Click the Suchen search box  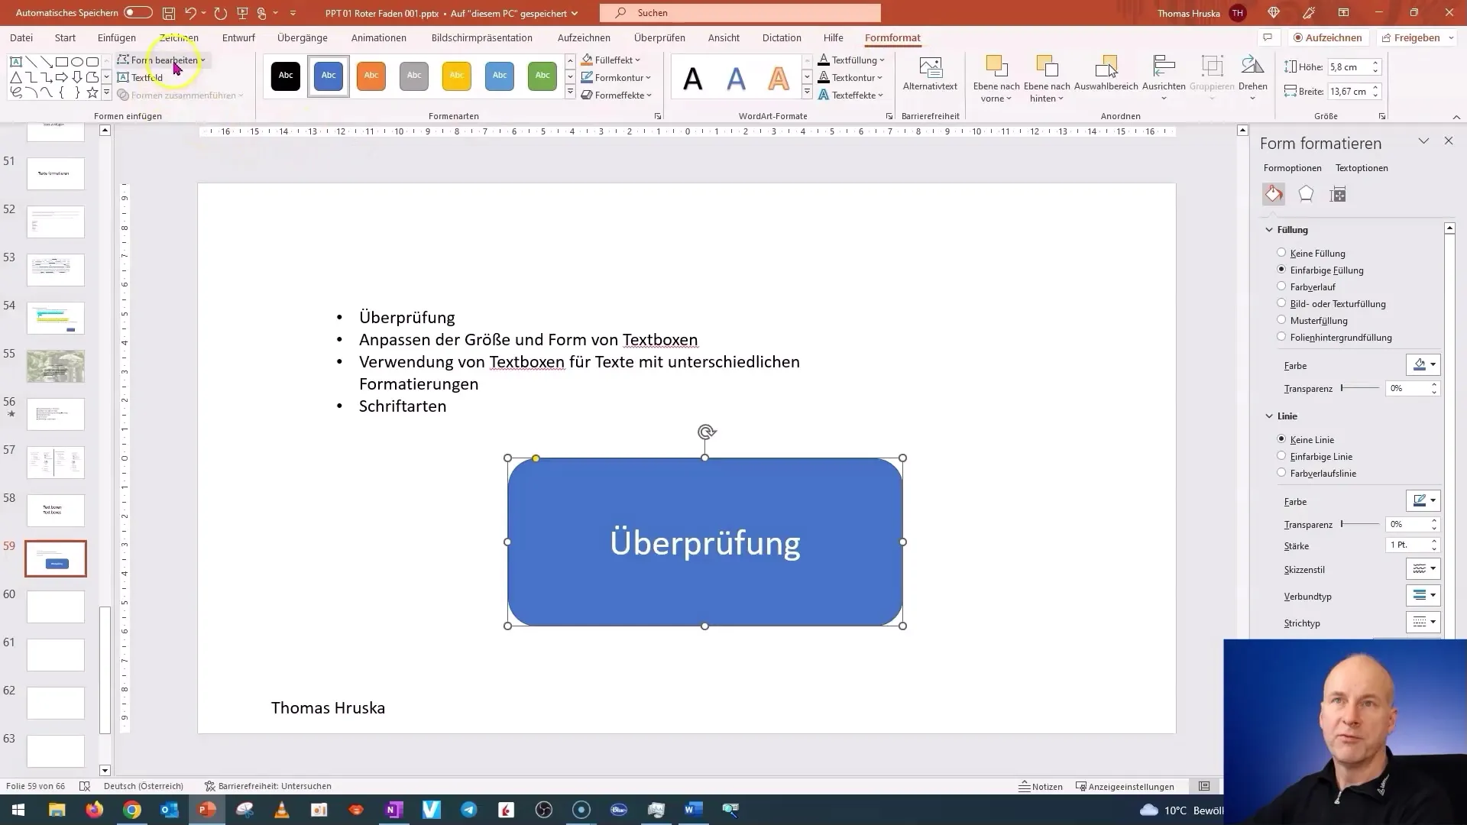740,13
